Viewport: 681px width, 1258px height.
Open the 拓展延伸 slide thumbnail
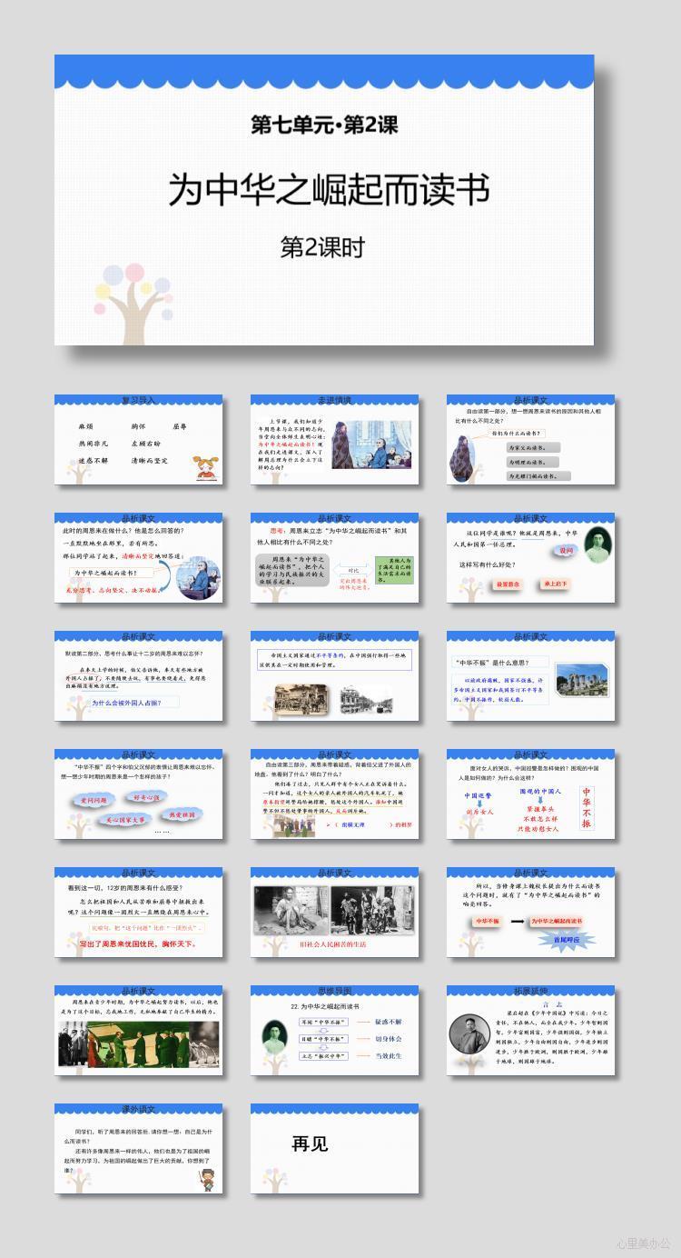tap(530, 1031)
